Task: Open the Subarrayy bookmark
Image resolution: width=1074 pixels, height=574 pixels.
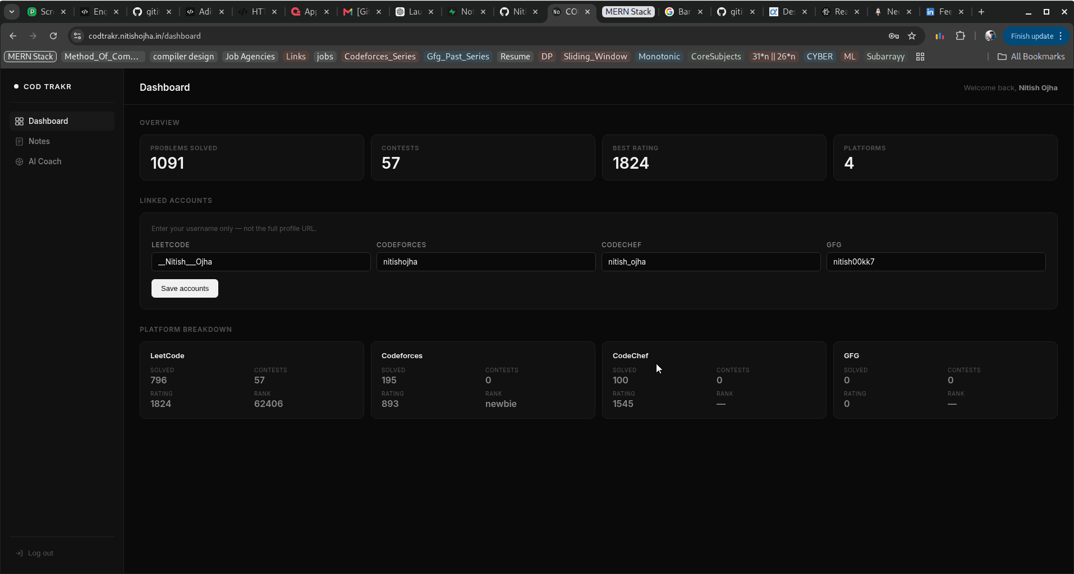Action: point(885,57)
